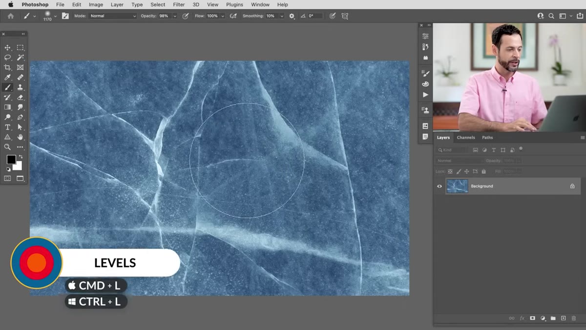The image size is (586, 330).
Task: Change the screen mode
Action: tap(20, 179)
